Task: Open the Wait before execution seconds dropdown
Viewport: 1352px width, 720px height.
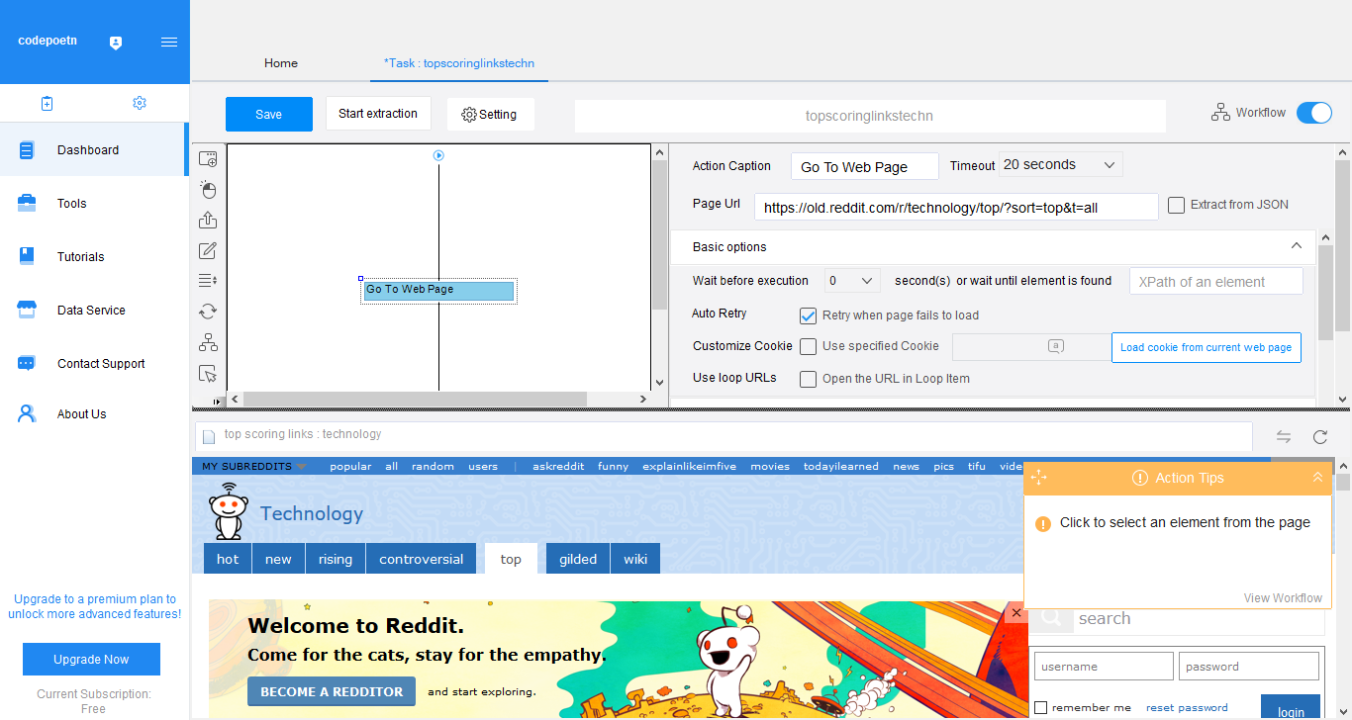Action: [x=851, y=281]
